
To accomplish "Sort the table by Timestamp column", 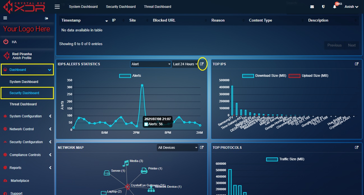I will 84,20.
